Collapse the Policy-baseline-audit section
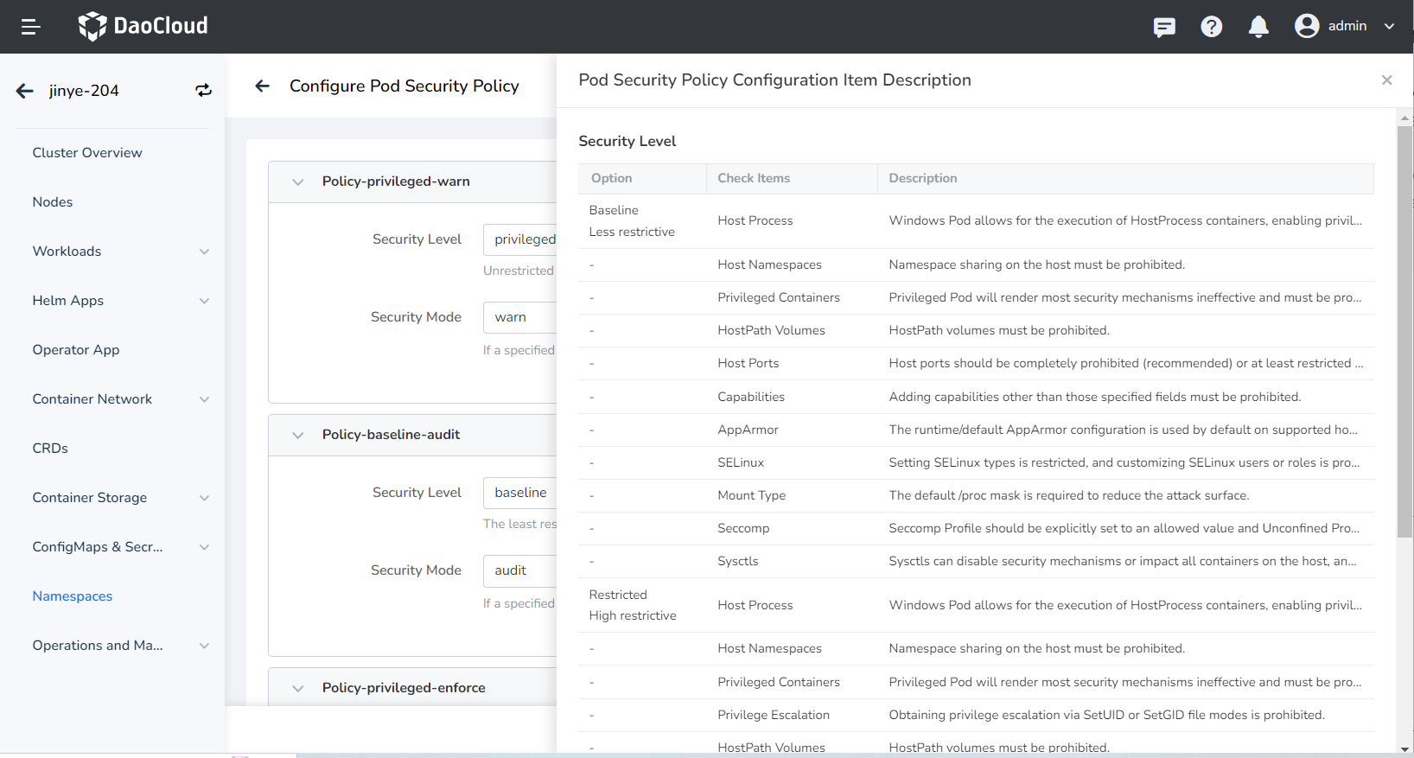The width and height of the screenshot is (1414, 758). [x=298, y=435]
